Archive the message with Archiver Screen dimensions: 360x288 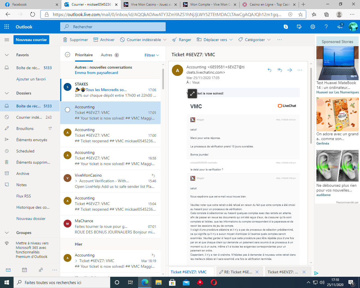(104, 40)
